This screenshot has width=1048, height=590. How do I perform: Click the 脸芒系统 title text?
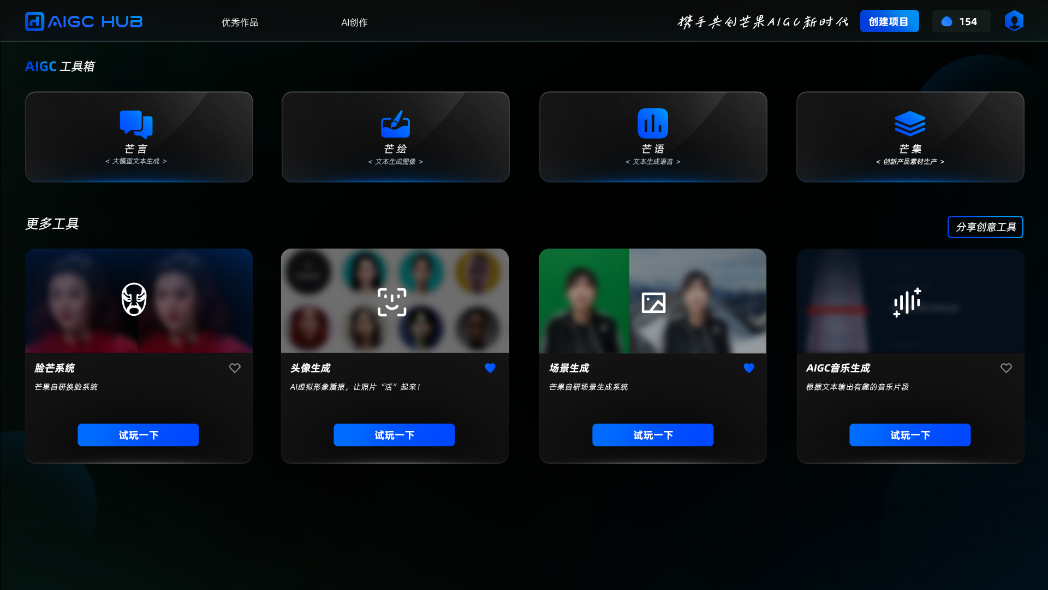55,368
